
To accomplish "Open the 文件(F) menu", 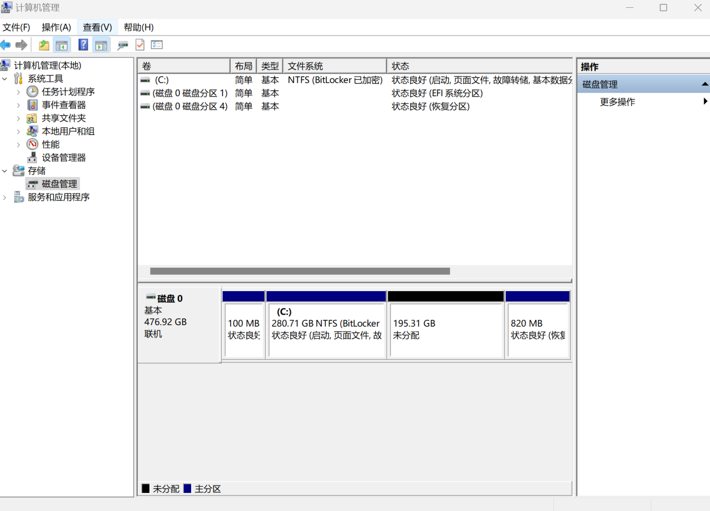I will [17, 27].
